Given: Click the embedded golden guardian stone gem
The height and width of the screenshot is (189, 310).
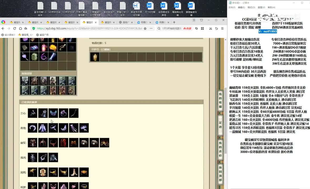Looking at the screenshot, I should pyautogui.click(x=95, y=57).
